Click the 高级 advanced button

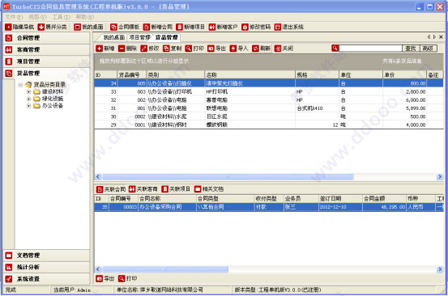tap(428, 49)
